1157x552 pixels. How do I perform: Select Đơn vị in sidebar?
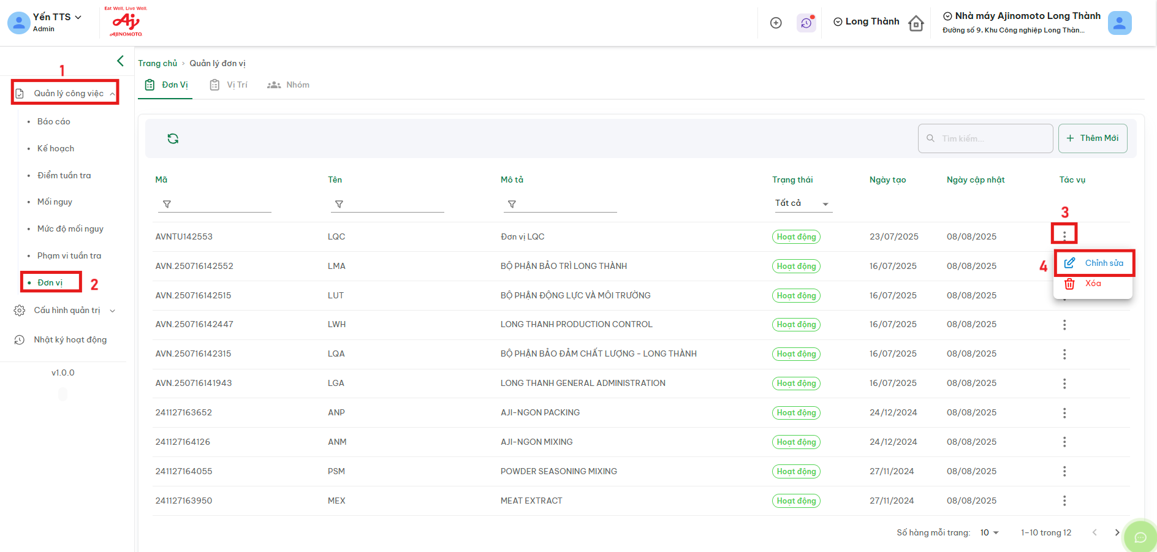pos(50,282)
